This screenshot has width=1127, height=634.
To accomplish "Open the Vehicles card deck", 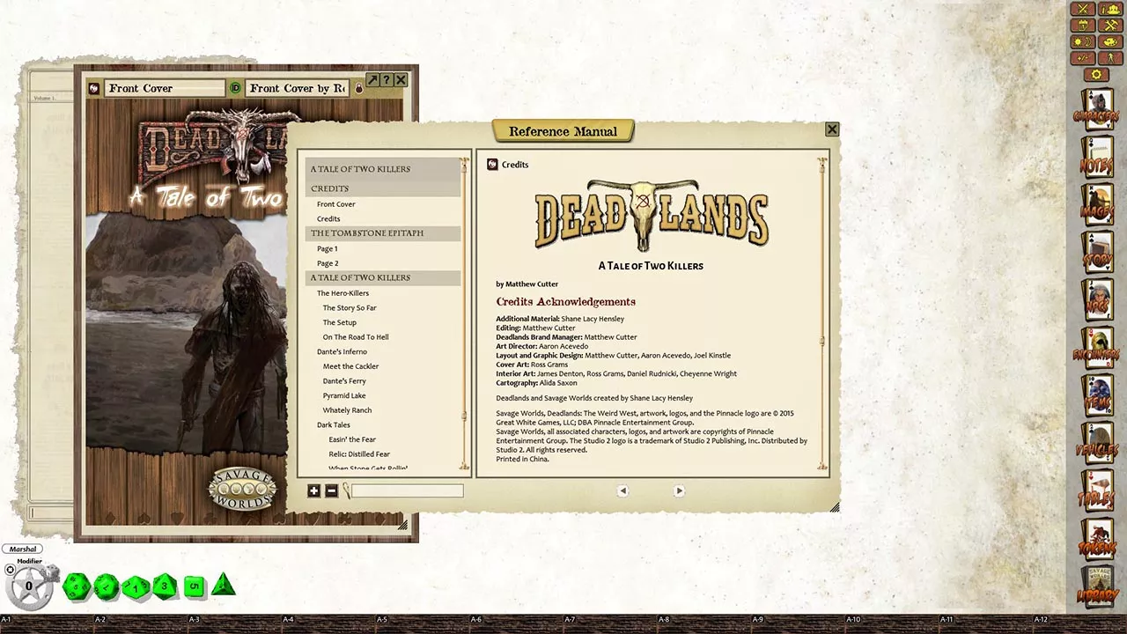I will [x=1097, y=443].
